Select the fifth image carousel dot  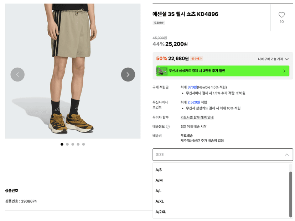click(x=83, y=144)
